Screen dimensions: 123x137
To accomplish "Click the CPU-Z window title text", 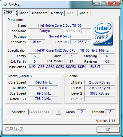I will [14, 4].
